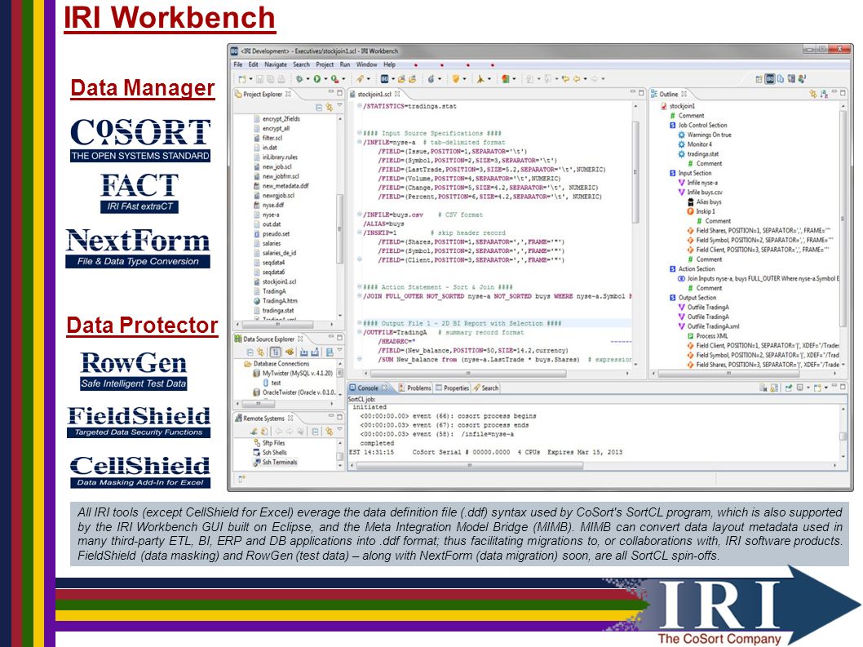Select nyse.ddf in Project Explorer
Screen dimensions: 863x647
(x=268, y=206)
